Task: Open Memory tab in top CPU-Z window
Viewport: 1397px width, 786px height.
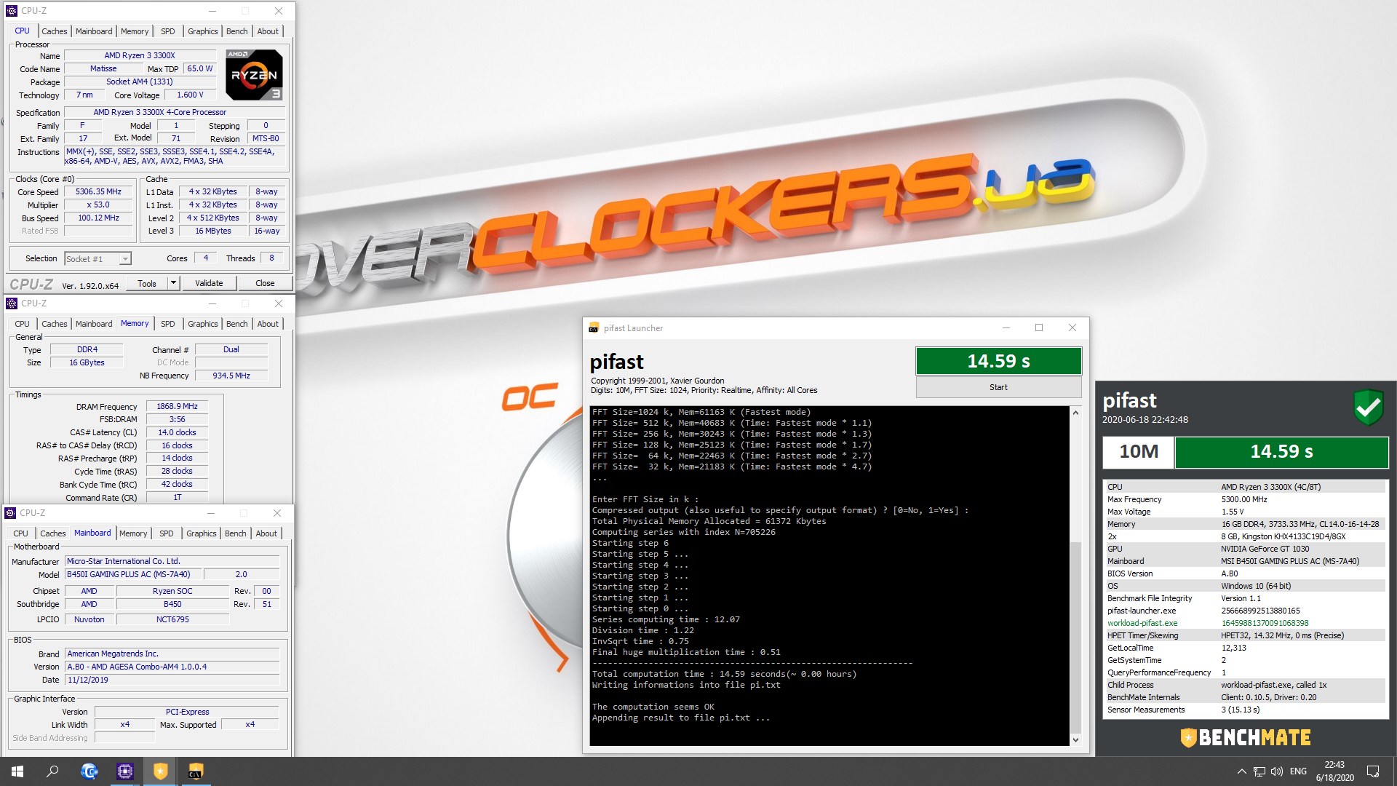Action: pyautogui.click(x=135, y=31)
